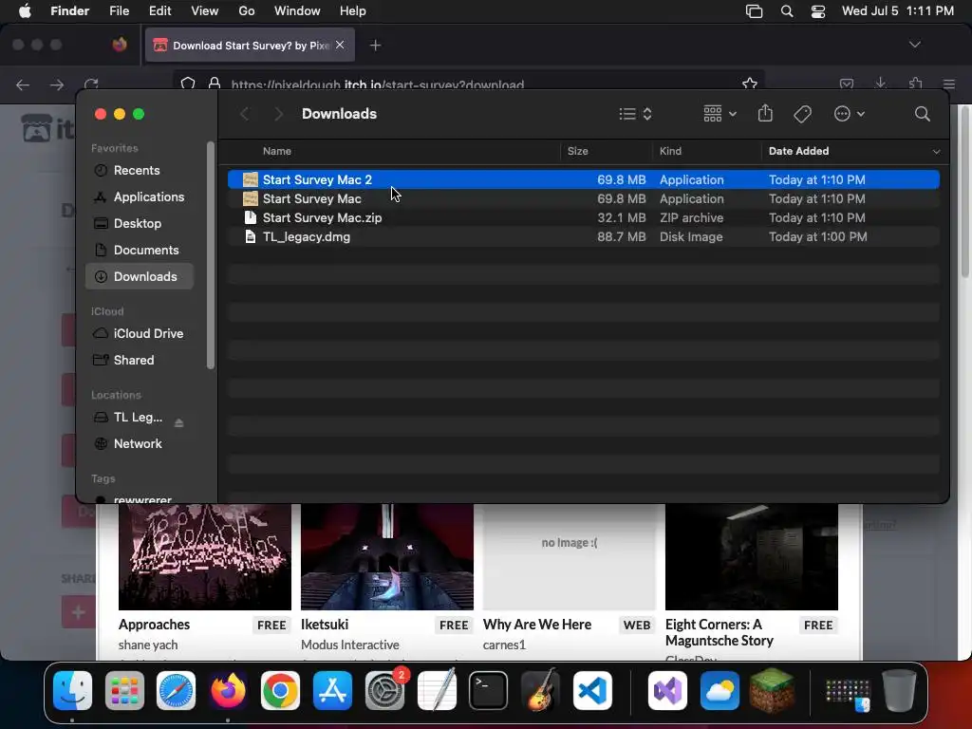Select Downloads in the sidebar
972x729 pixels.
click(x=140, y=276)
